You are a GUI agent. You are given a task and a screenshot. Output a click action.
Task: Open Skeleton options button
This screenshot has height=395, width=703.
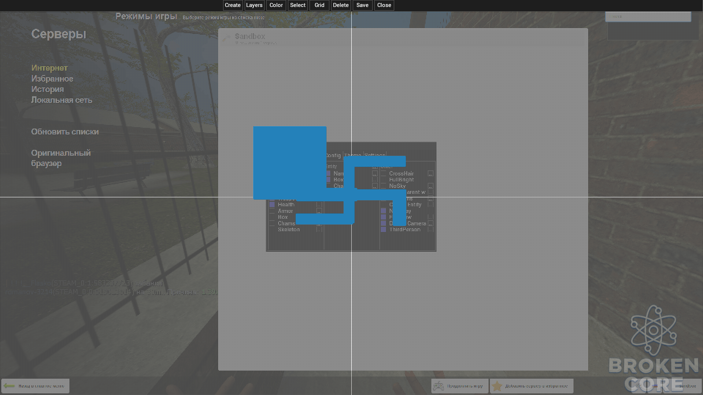pyautogui.click(x=319, y=230)
